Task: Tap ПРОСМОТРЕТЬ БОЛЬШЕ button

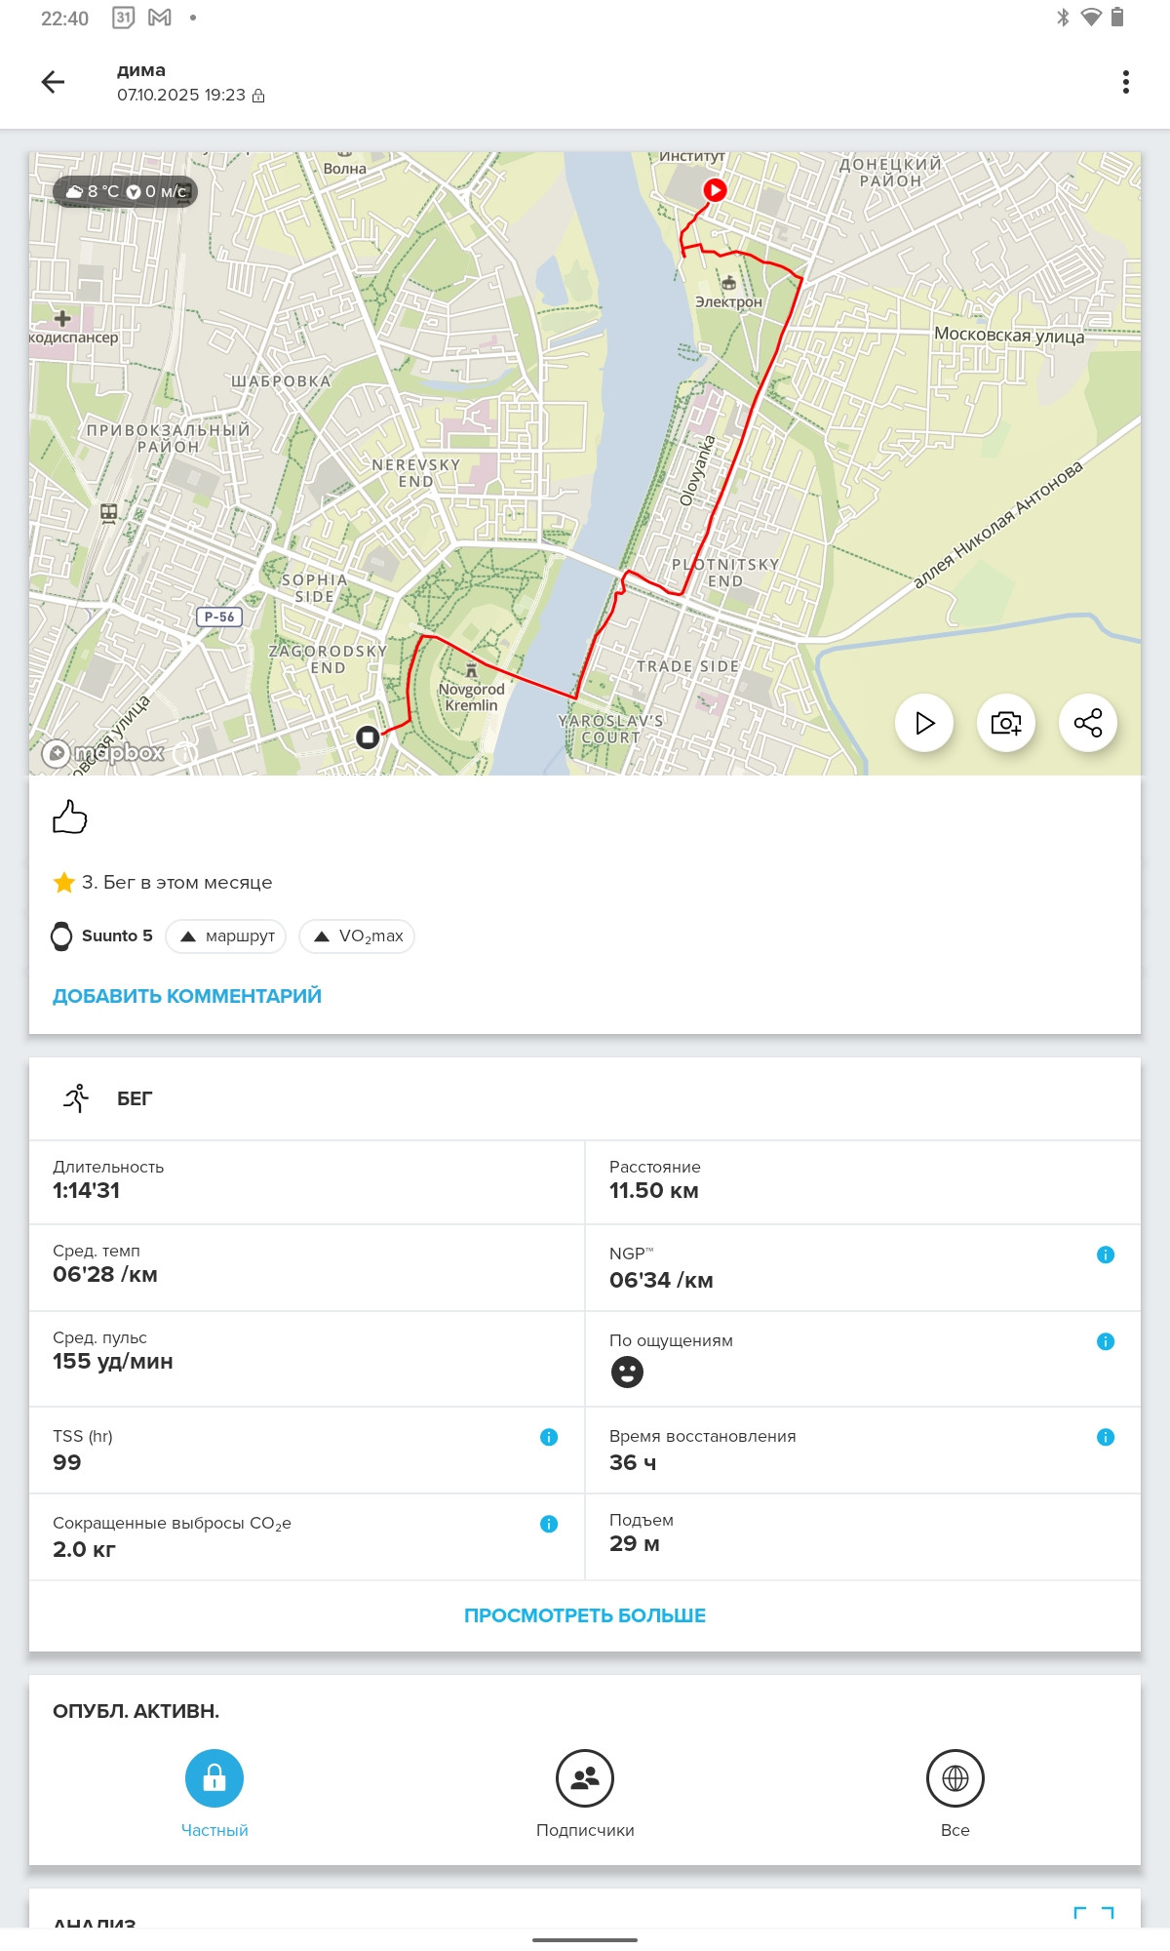Action: (x=585, y=1615)
